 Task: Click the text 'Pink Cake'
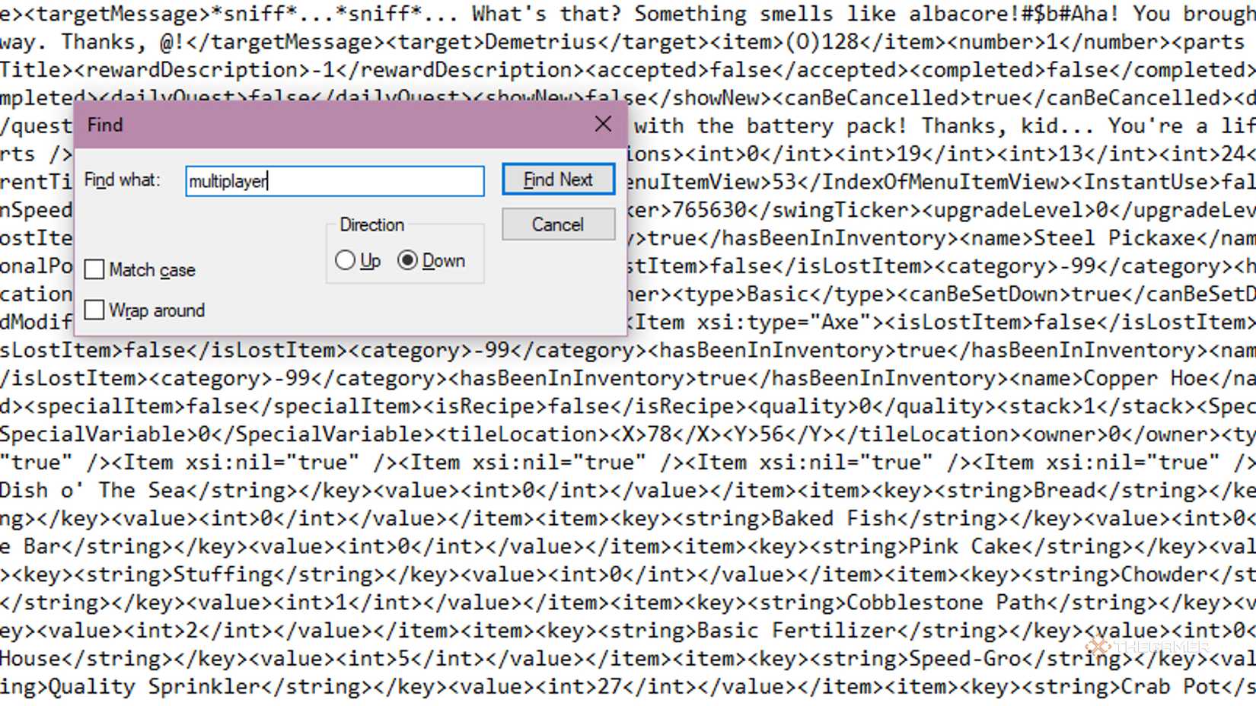965,547
